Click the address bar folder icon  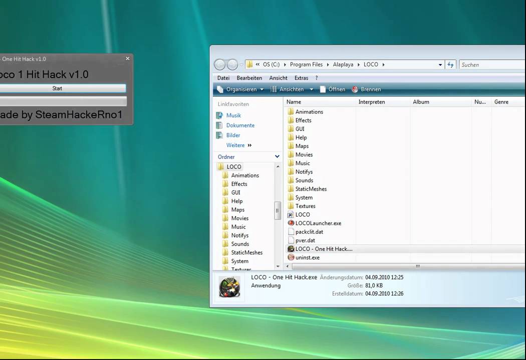coord(249,64)
